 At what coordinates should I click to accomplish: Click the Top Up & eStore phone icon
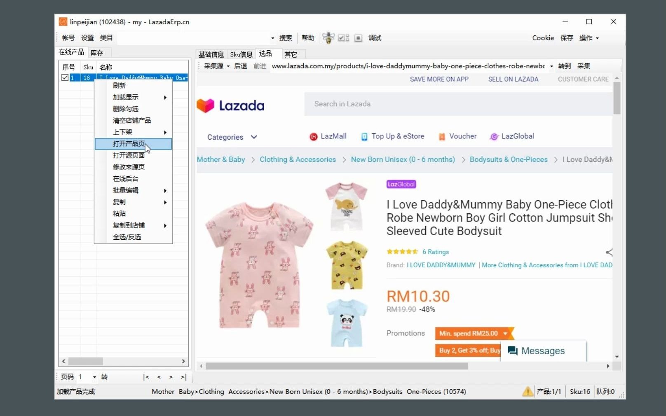pyautogui.click(x=364, y=137)
